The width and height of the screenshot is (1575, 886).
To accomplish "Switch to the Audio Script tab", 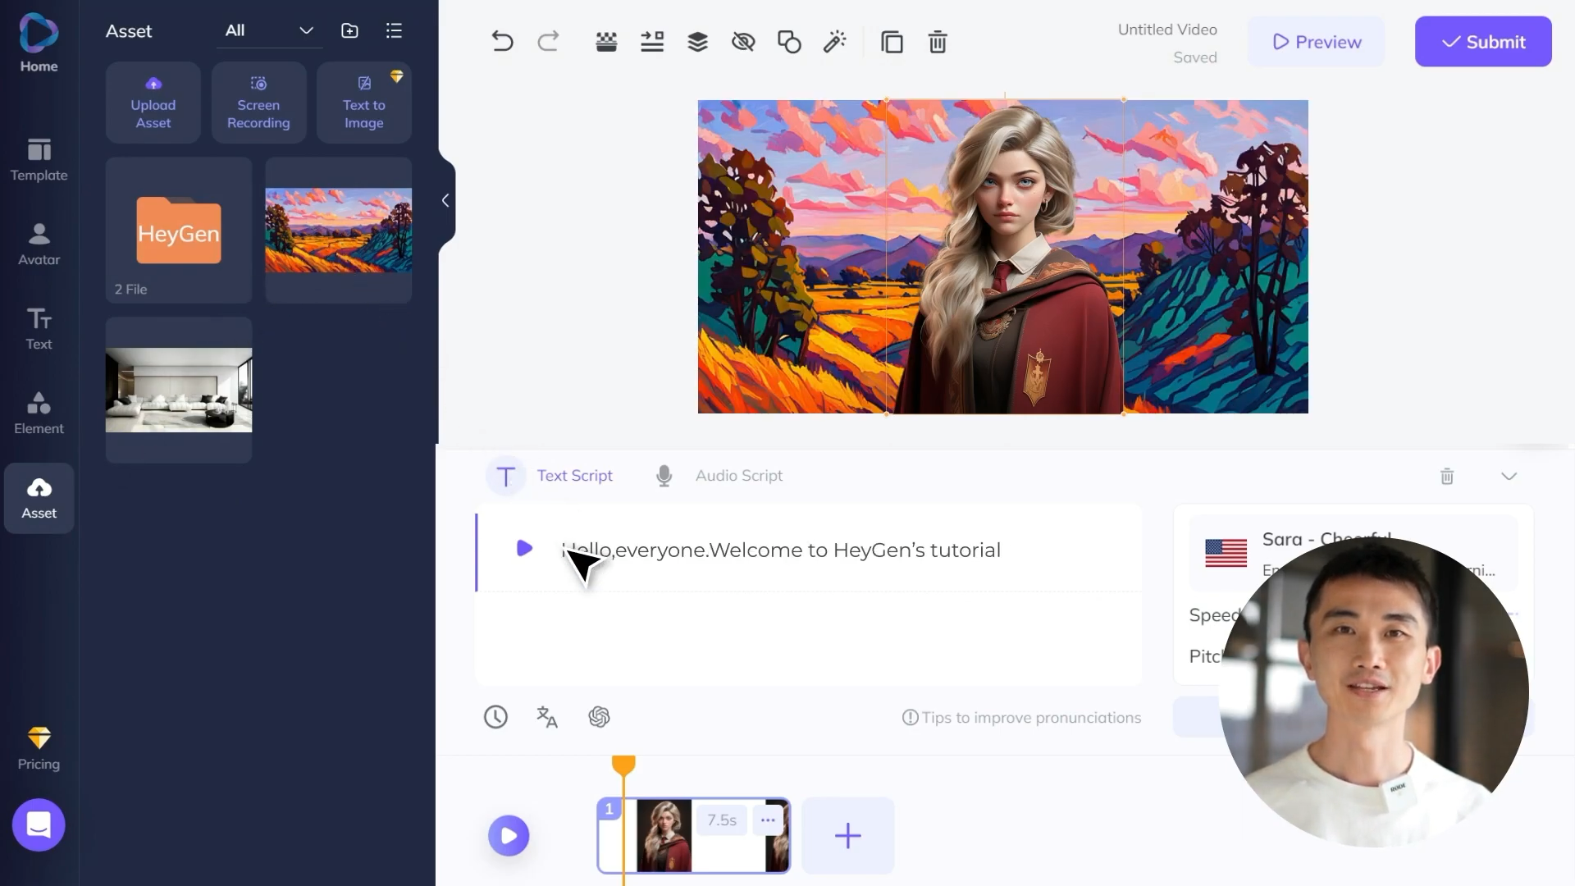I will 737,475.
